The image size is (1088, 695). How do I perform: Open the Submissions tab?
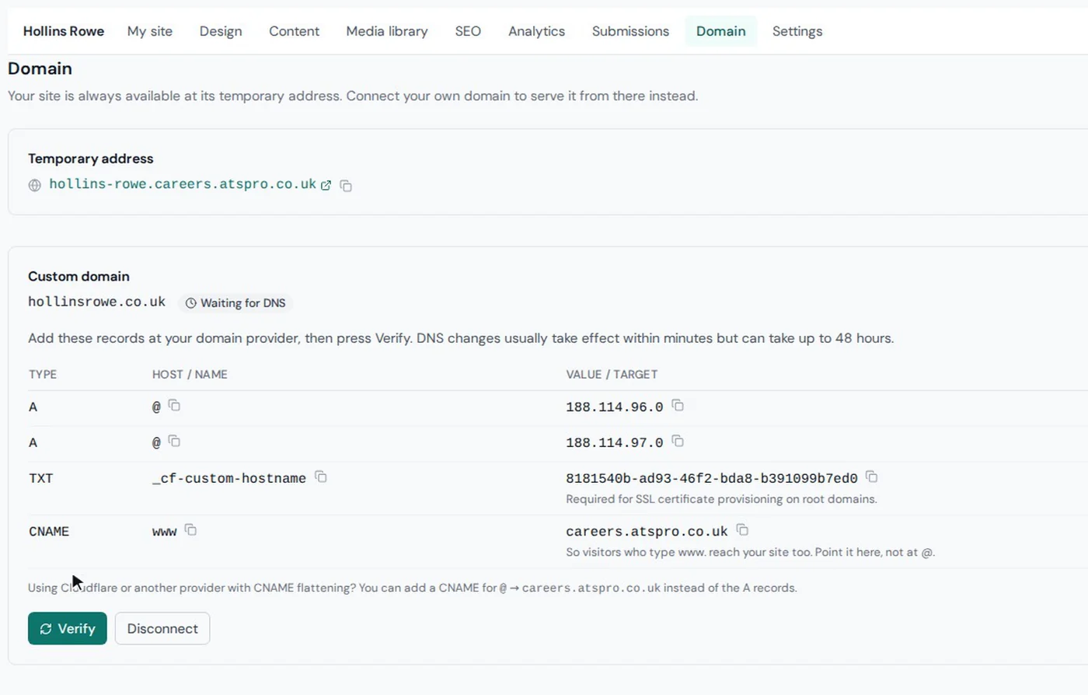click(x=630, y=31)
